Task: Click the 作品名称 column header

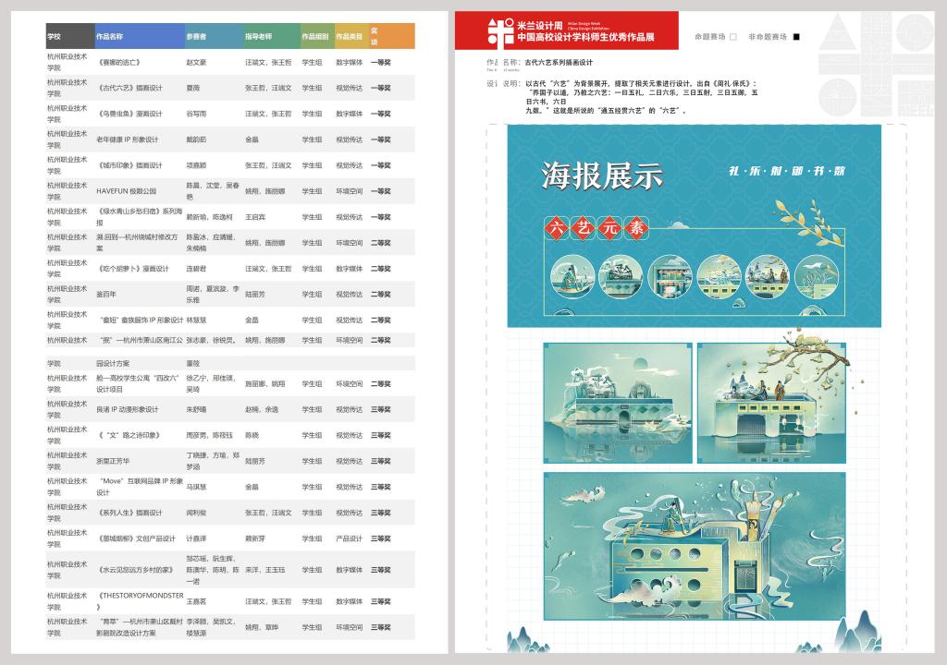Action: click(x=109, y=36)
